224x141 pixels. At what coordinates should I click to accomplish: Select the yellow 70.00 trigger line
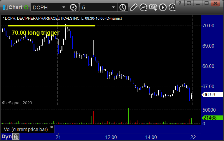point(52,26)
